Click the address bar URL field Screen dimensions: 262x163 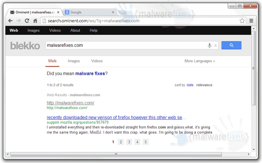click(x=143, y=21)
